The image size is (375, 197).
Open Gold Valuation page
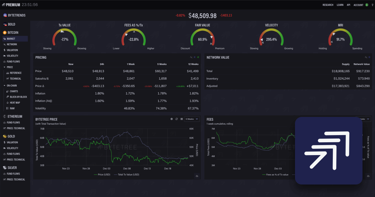(12, 142)
